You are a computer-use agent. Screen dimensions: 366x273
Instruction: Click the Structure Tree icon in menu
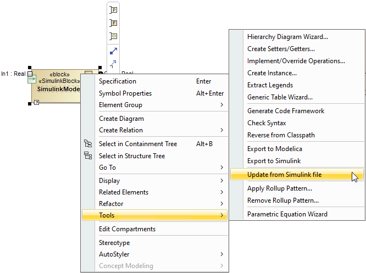tap(88, 156)
